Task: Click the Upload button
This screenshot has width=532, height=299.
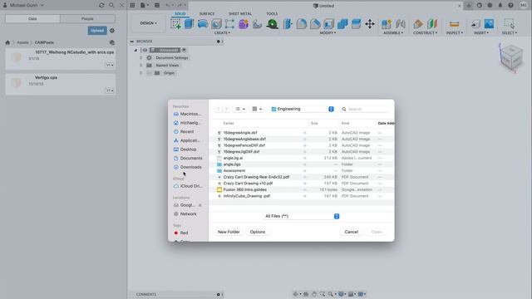Action: (x=97, y=31)
